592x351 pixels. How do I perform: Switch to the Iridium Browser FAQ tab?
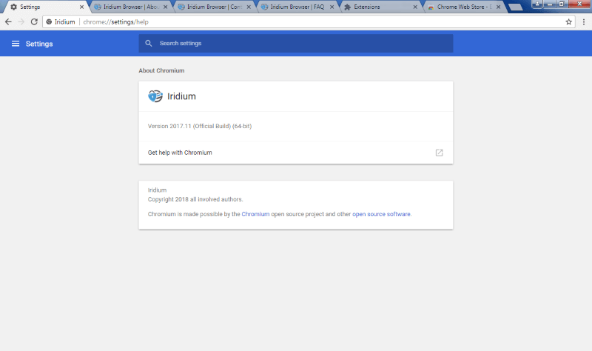click(x=297, y=7)
